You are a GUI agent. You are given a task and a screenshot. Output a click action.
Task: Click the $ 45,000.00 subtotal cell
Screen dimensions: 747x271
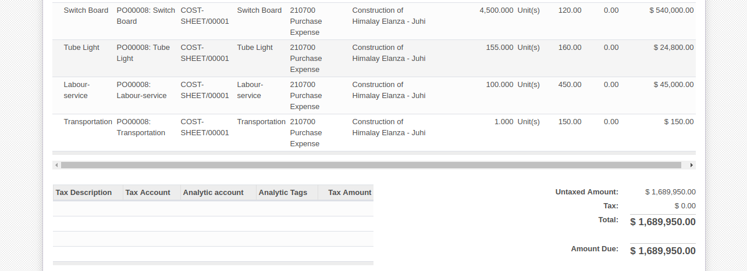point(673,85)
